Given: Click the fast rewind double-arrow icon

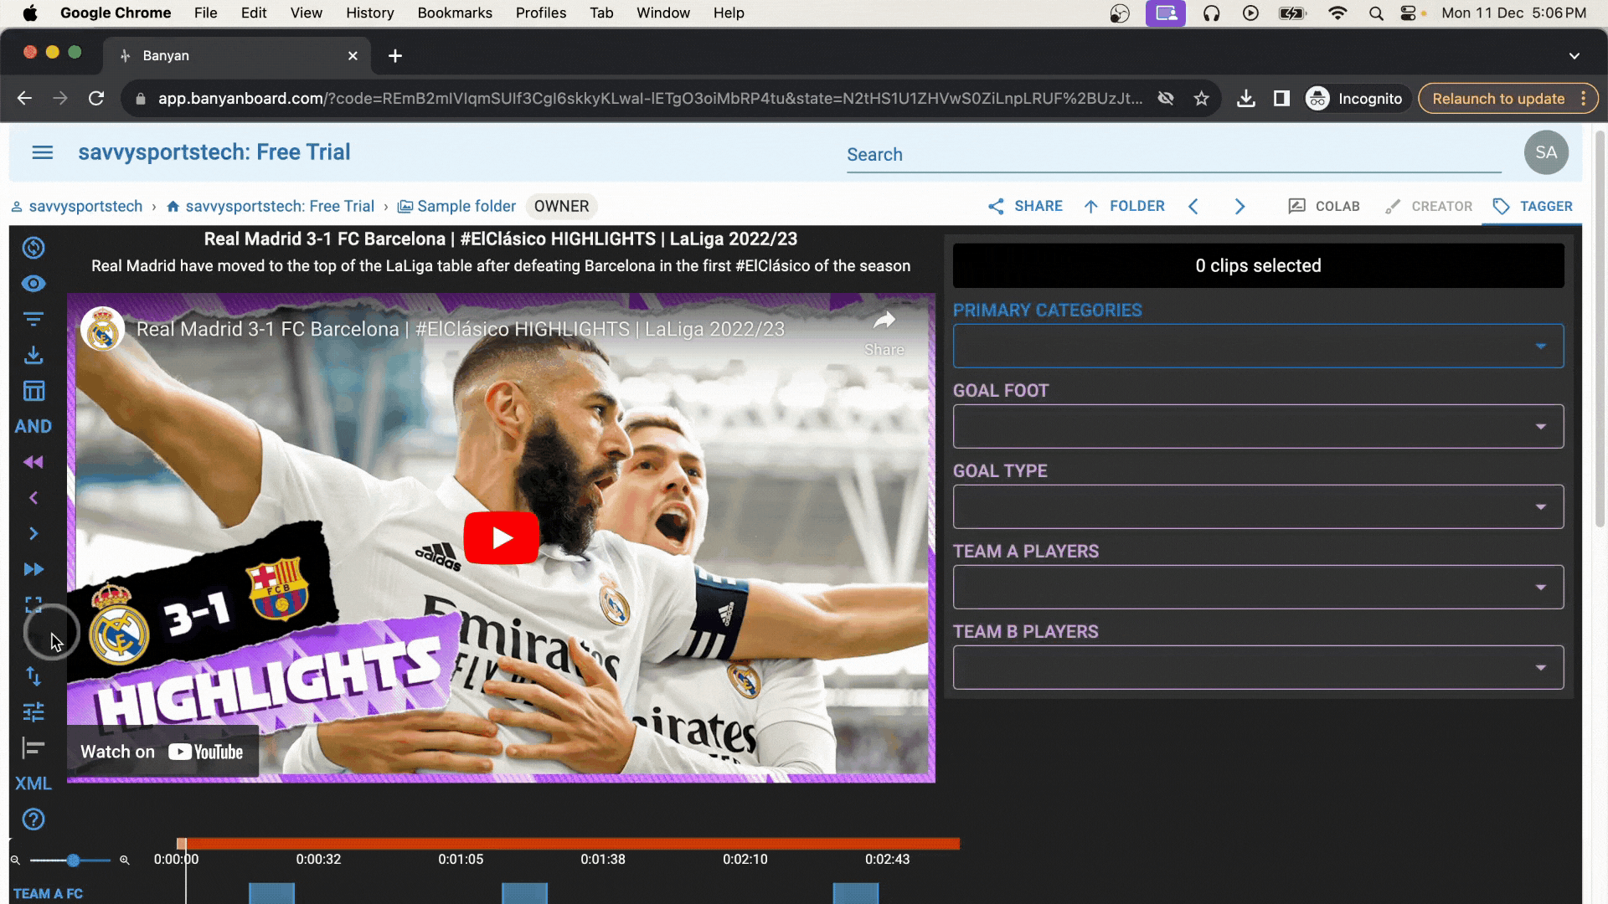Looking at the screenshot, I should tap(33, 462).
